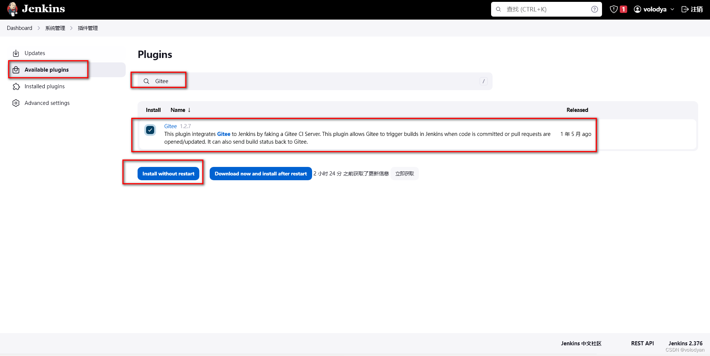The width and height of the screenshot is (710, 356).
Task: Sort the table by Name column
Action: (180, 110)
